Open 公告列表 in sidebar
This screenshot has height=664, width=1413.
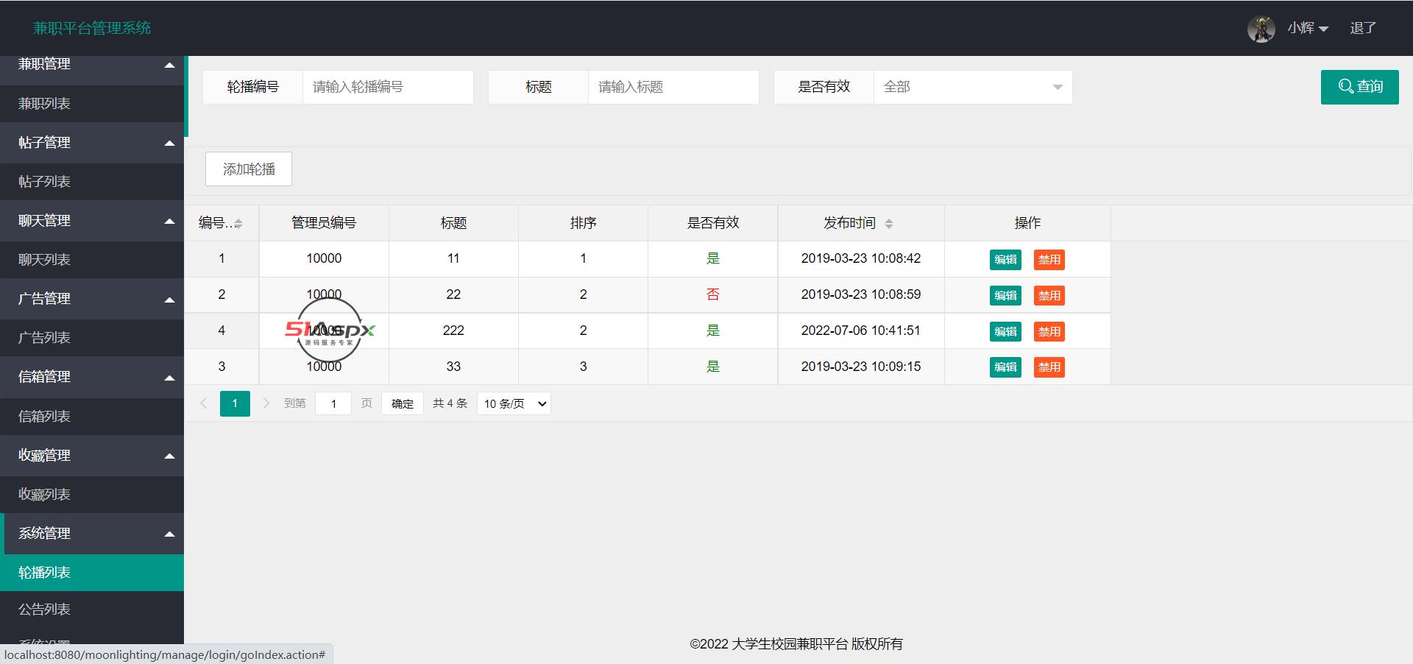[x=92, y=610]
